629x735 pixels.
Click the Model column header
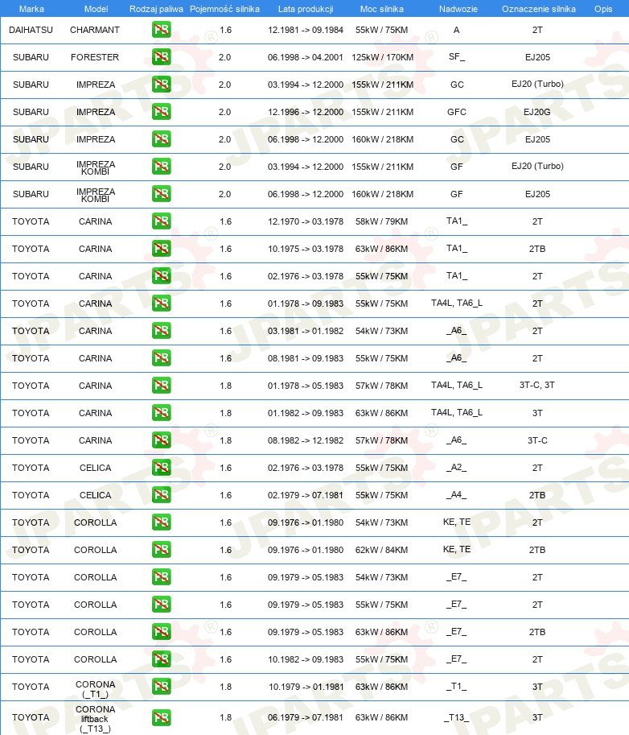coord(96,9)
